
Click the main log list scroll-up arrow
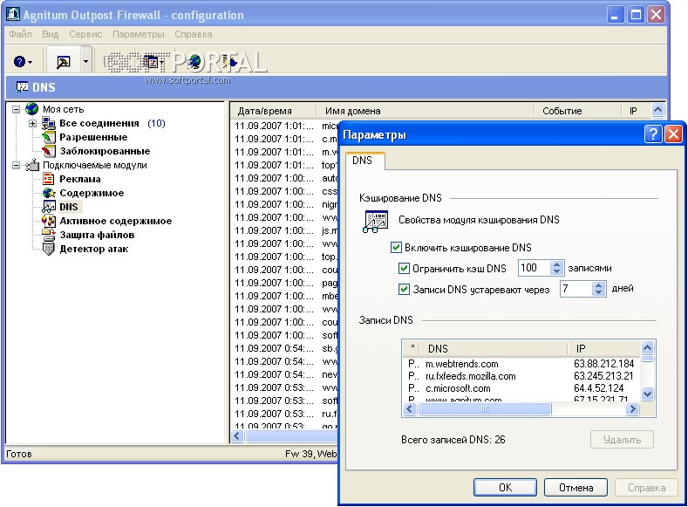(x=657, y=110)
